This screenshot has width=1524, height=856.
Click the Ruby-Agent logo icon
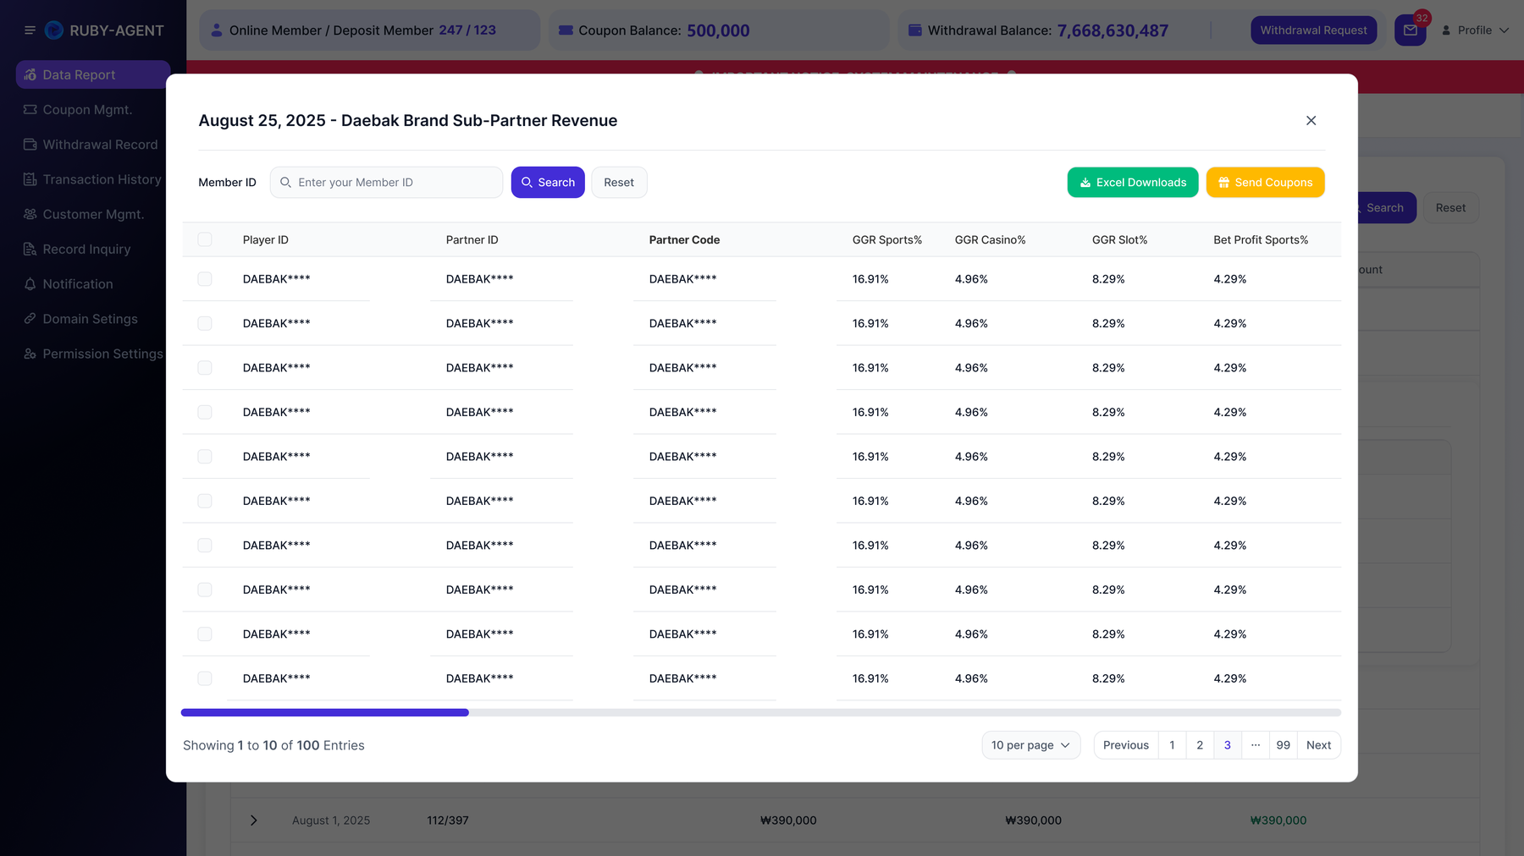[x=54, y=30]
